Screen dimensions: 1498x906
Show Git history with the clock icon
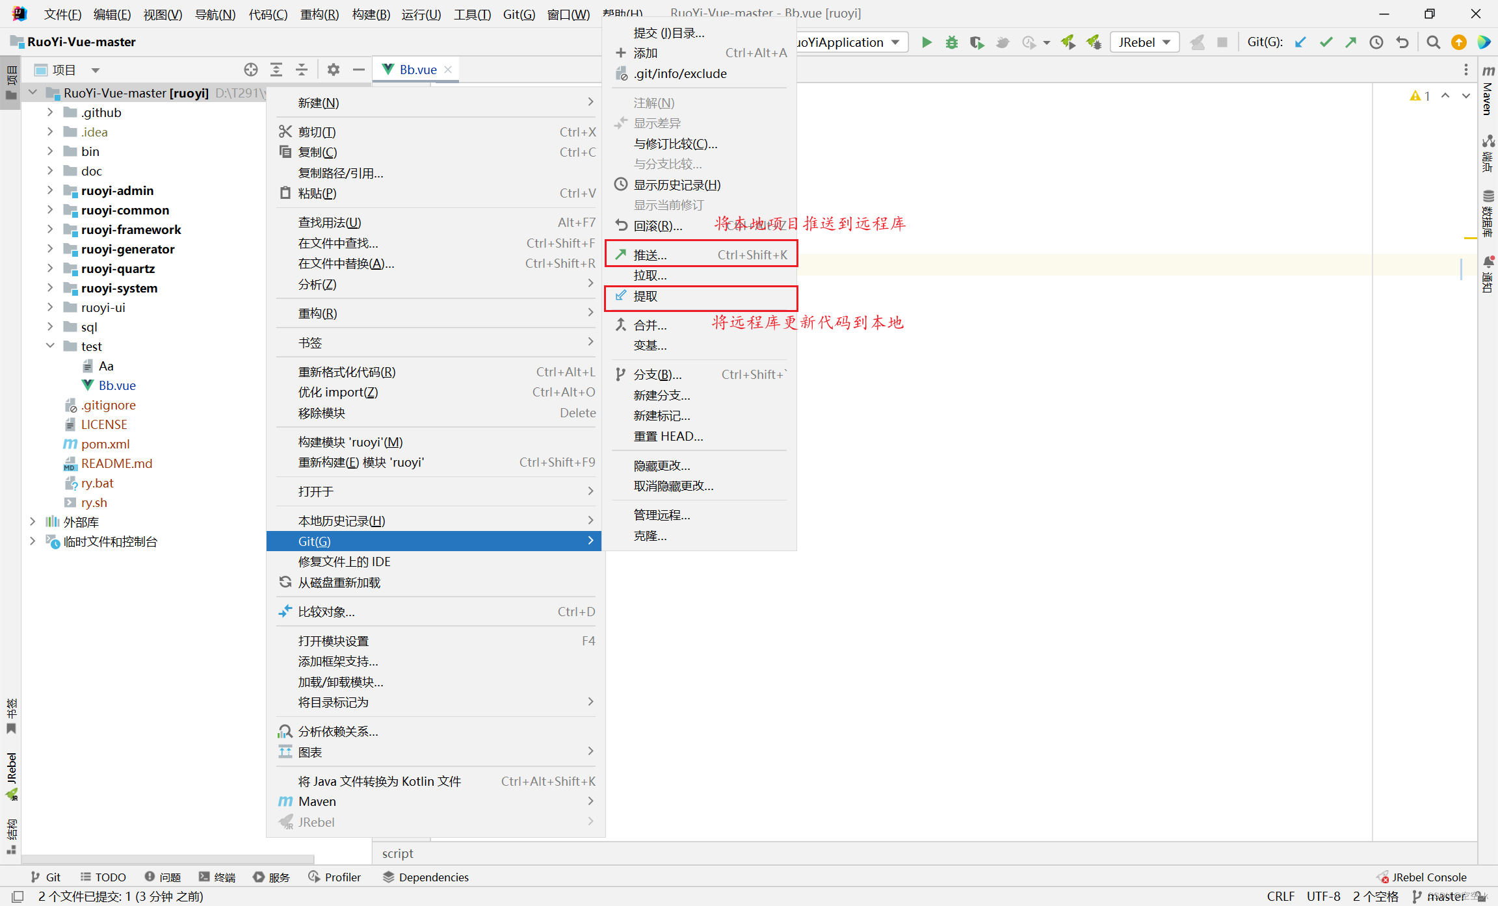(x=1376, y=42)
